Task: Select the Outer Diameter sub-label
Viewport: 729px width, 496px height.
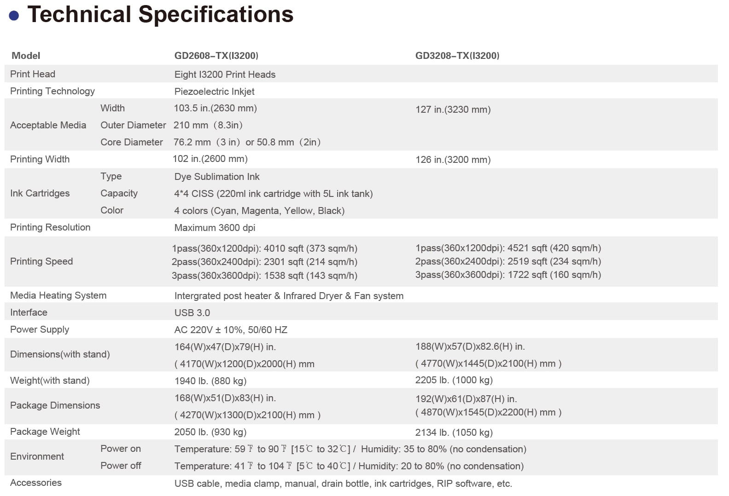Action: coord(133,125)
